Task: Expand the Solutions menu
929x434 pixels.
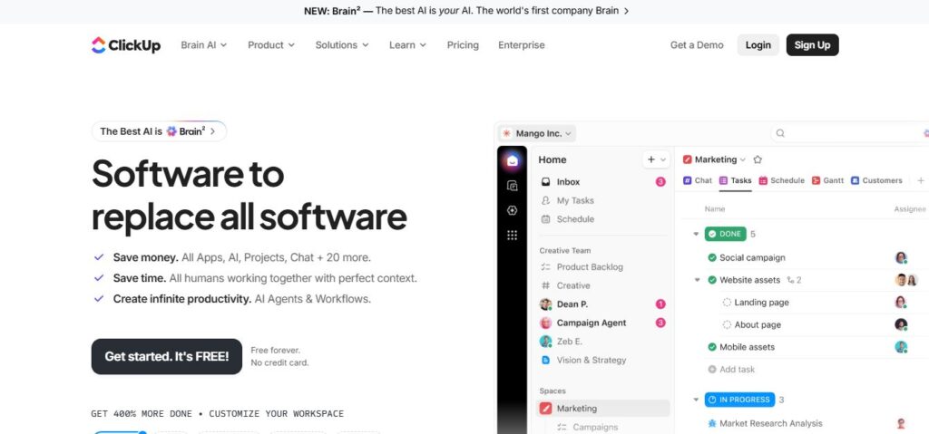Action: click(x=342, y=45)
